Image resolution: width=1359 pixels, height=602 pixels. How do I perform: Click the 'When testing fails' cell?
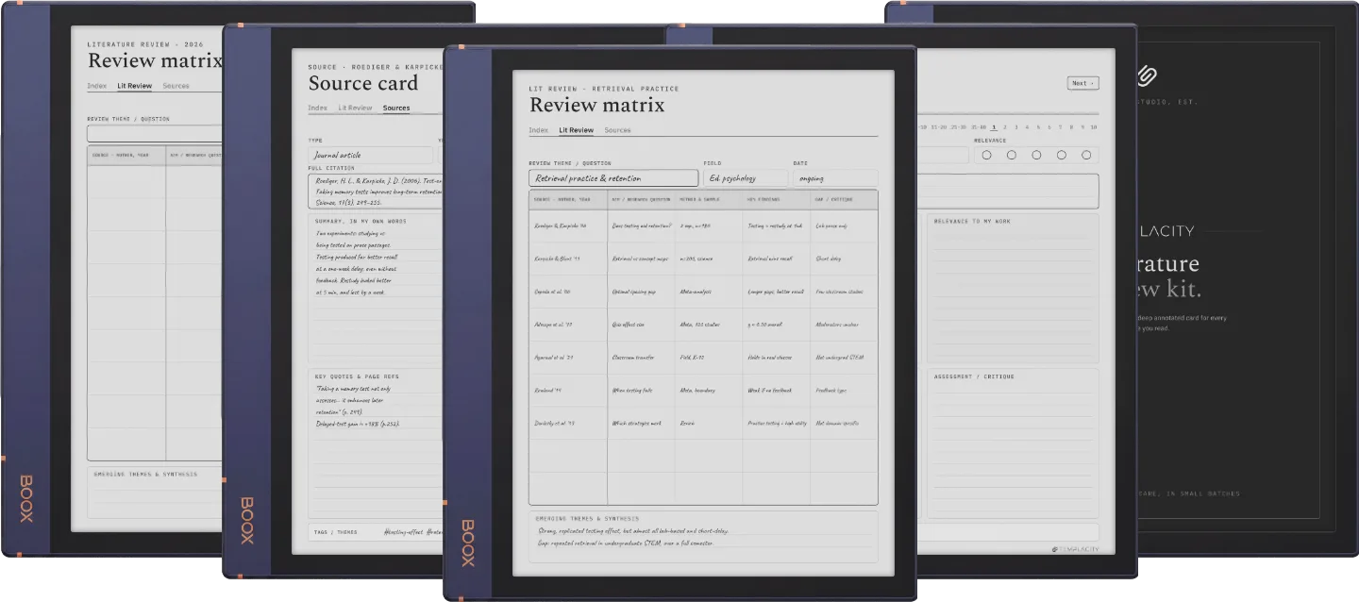[642, 391]
